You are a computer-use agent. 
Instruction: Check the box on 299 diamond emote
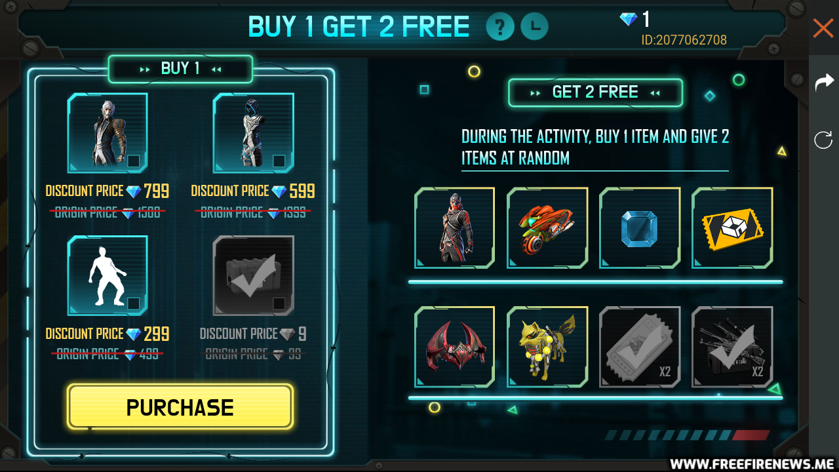[x=133, y=304]
